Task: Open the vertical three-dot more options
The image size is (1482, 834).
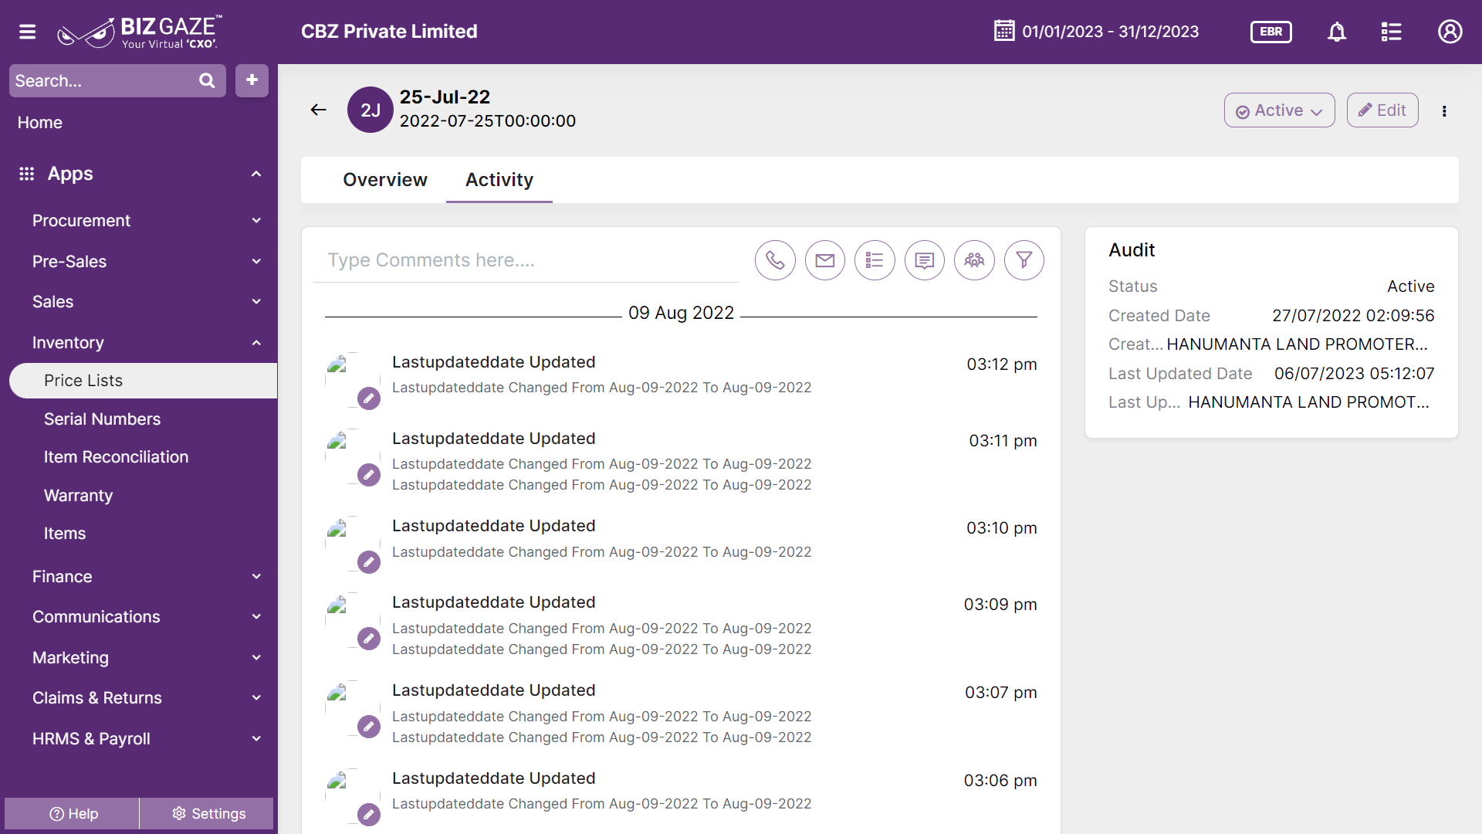Action: [1444, 110]
